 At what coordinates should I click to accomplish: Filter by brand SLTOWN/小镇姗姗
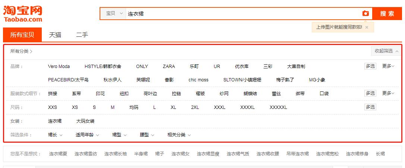point(242,80)
